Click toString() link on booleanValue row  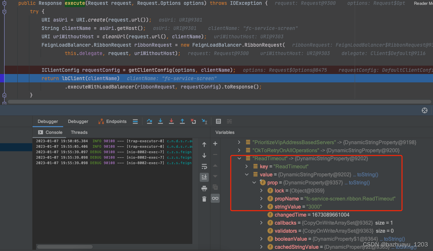point(394,239)
